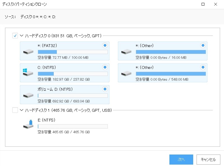
Task: Collapse the ハードディスク 1 USB partition list
Action: (22, 110)
